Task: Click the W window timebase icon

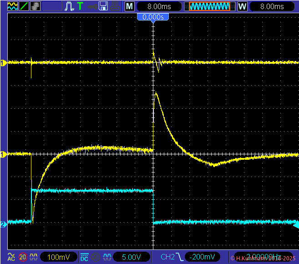Action: (242, 6)
